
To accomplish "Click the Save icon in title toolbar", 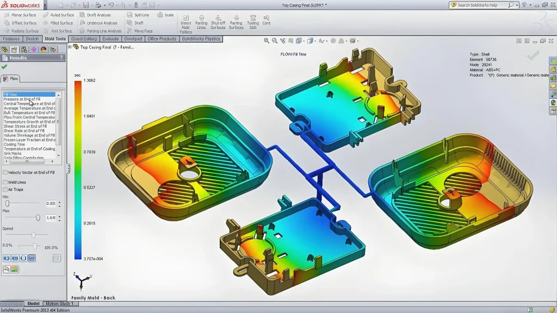I will (86, 5).
